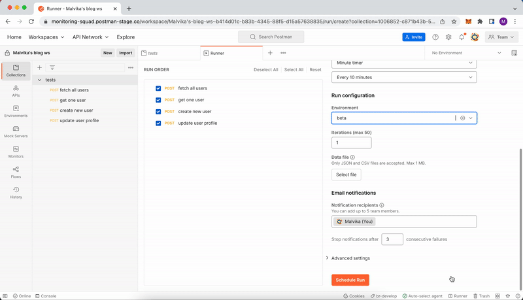Open the help question mark icon
This screenshot has height=300, width=523.
click(x=435, y=37)
